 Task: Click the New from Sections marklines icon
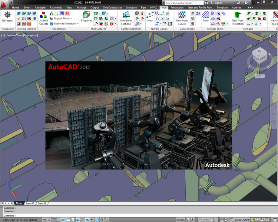pyautogui.click(x=126, y=15)
